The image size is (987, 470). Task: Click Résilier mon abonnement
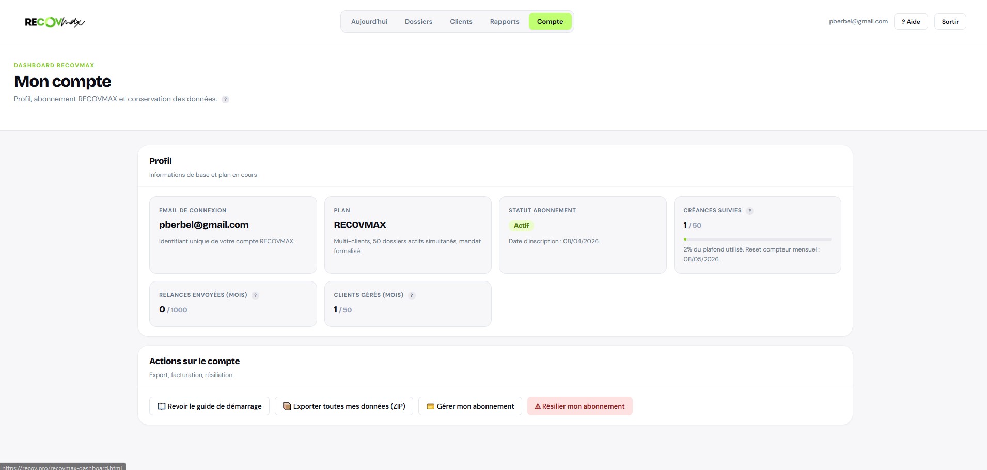(580, 406)
